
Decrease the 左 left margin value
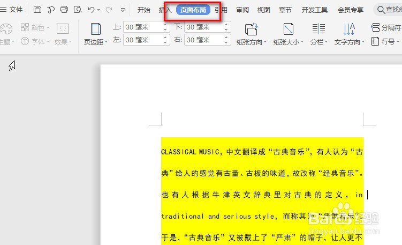click(165, 43)
